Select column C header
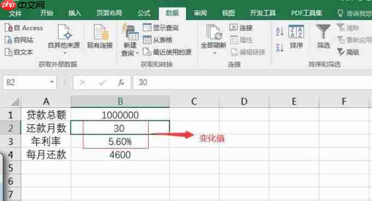Screen dimensions: 372x201 tap(194, 101)
